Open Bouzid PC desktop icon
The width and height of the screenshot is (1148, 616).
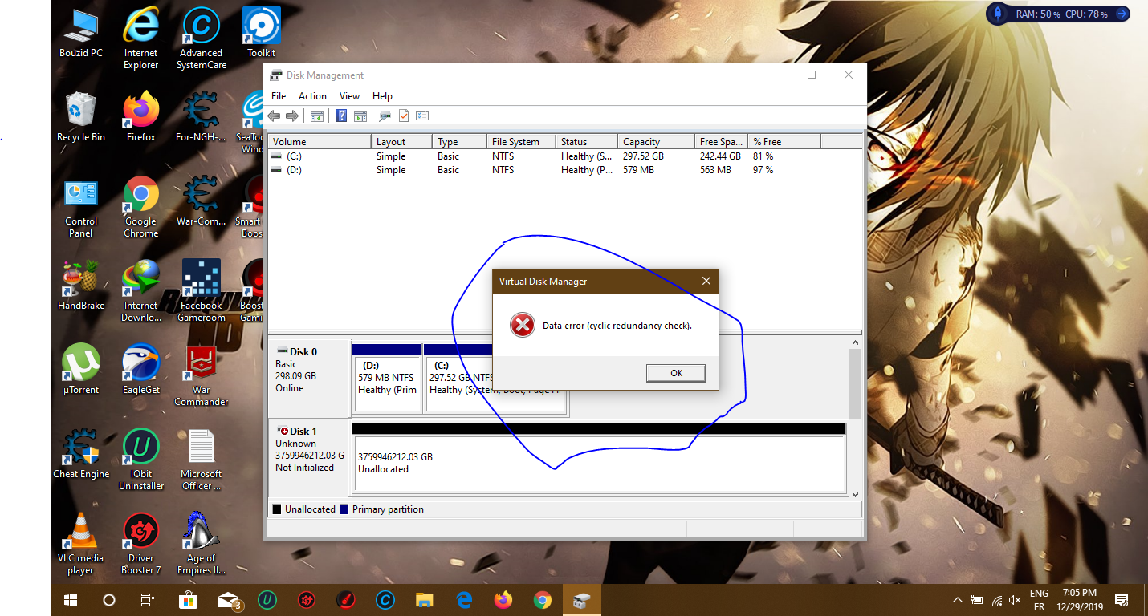[x=80, y=34]
